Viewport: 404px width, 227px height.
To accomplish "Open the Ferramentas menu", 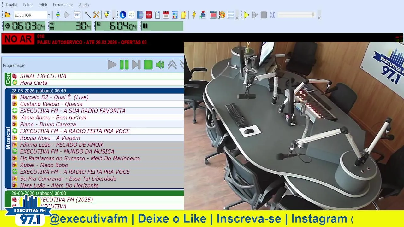I will [x=63, y=5].
